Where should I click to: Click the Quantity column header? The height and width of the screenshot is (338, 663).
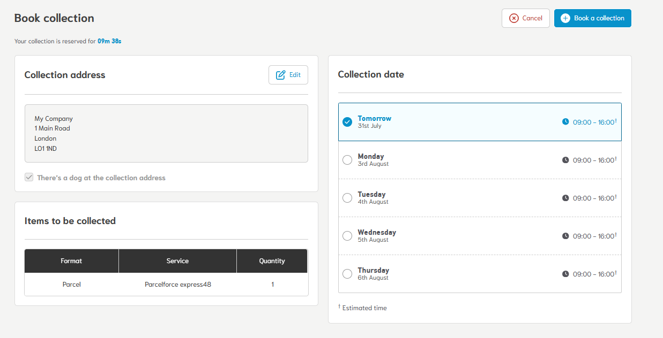click(x=272, y=261)
